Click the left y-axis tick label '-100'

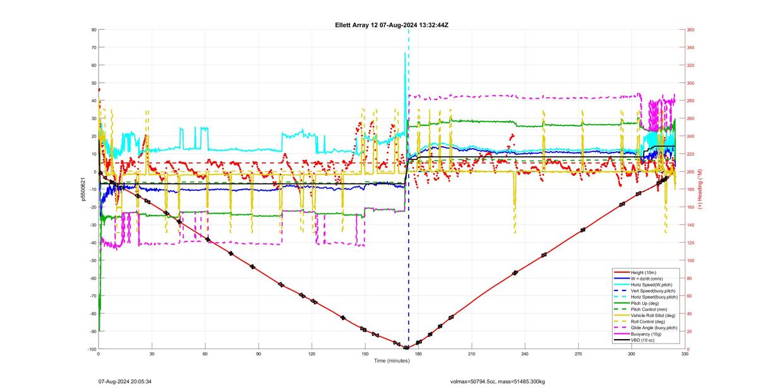click(x=91, y=349)
